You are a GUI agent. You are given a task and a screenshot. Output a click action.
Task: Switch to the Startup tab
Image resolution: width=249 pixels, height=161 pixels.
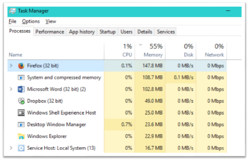108,32
